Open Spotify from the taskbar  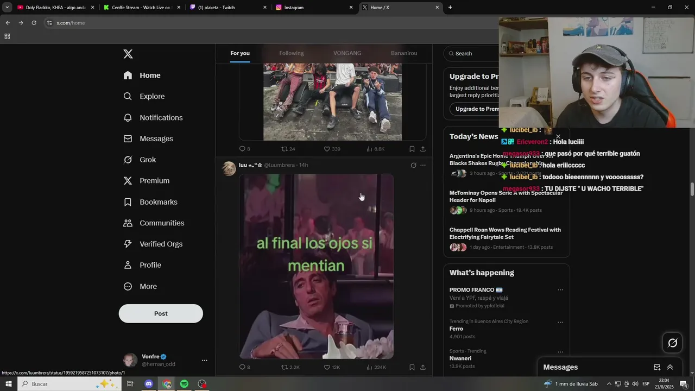coord(184,384)
